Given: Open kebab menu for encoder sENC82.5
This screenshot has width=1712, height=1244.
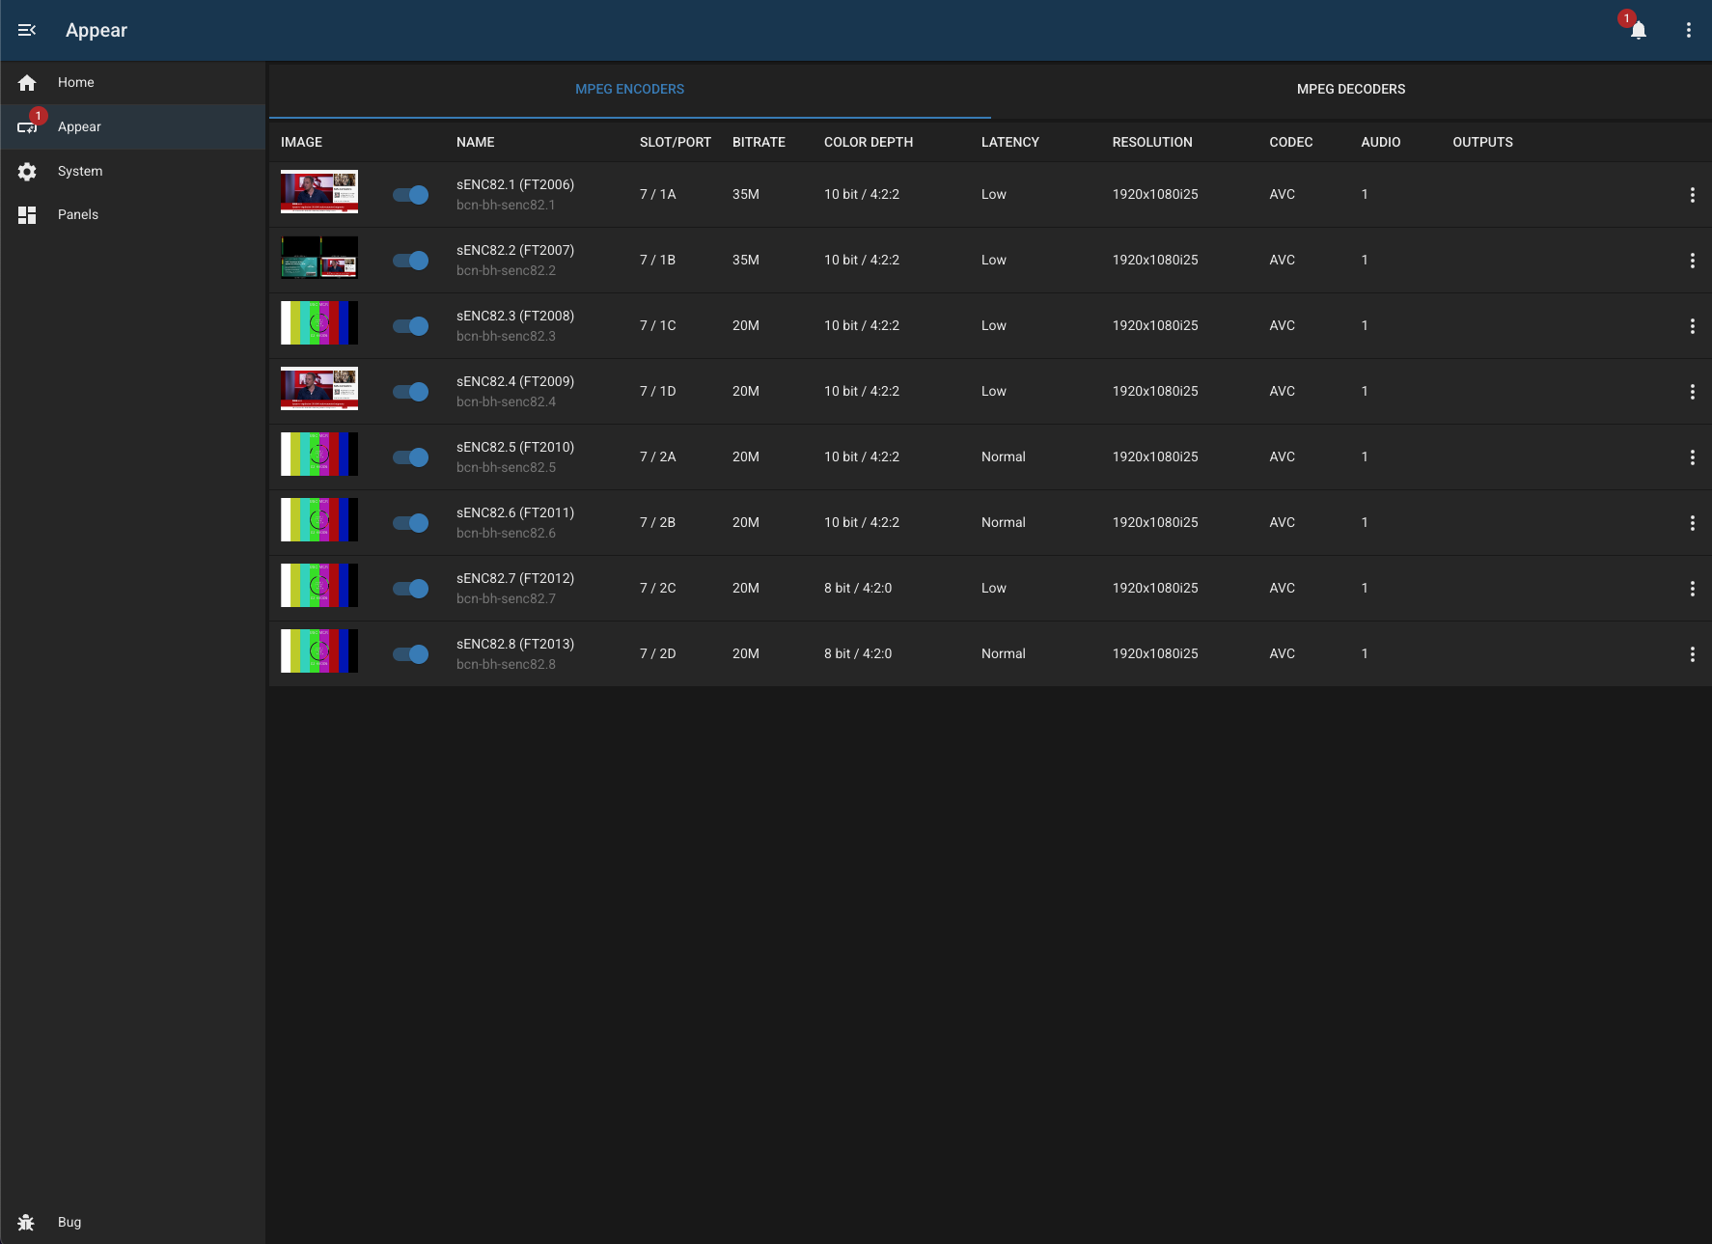Looking at the screenshot, I should [1694, 456].
